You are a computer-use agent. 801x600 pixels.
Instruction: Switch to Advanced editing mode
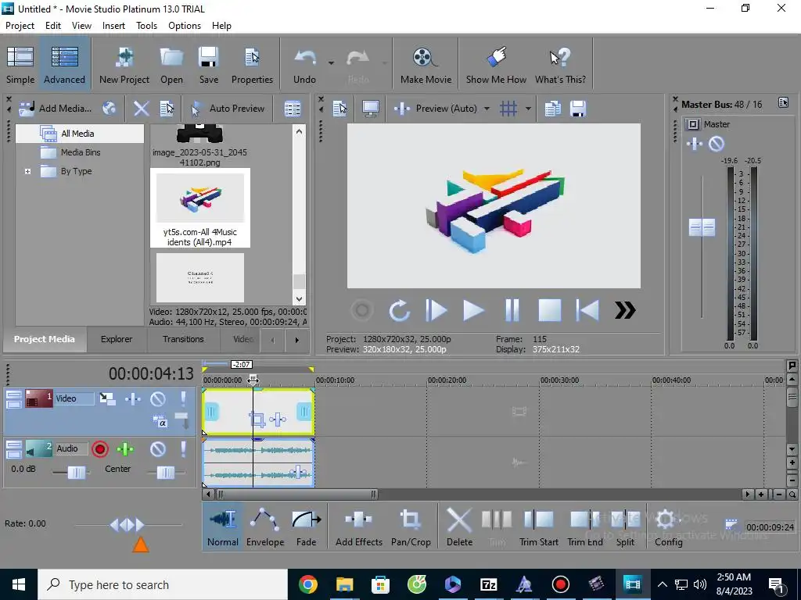point(64,65)
